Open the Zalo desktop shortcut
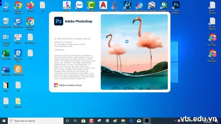 [x=79, y=6]
